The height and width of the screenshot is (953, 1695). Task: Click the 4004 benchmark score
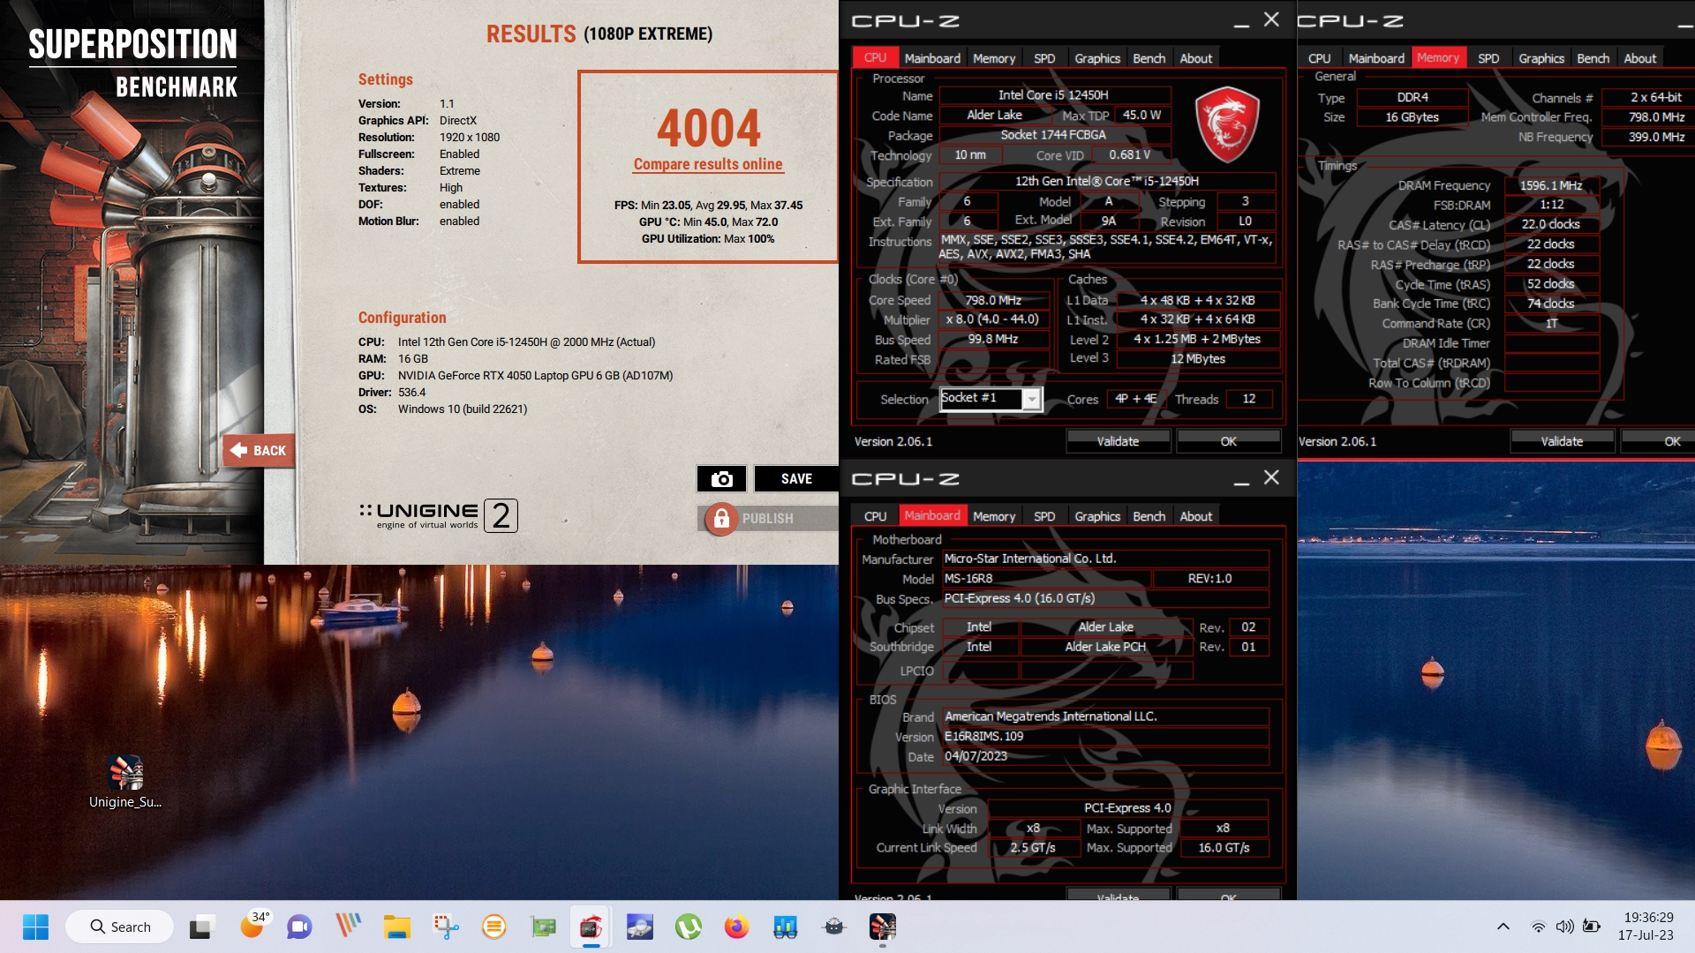(708, 128)
